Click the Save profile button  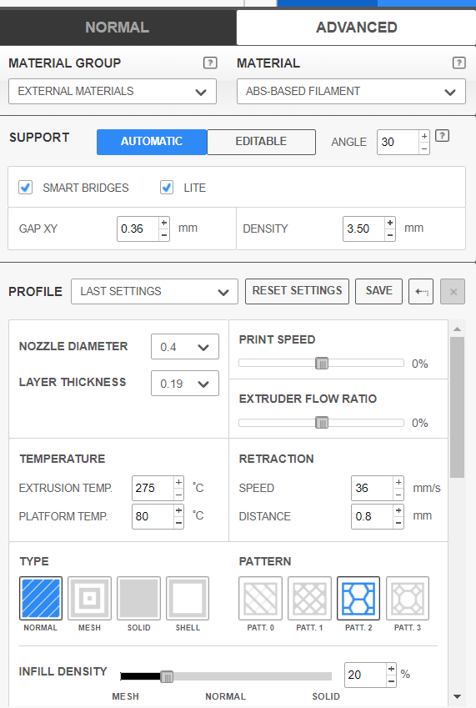click(379, 291)
